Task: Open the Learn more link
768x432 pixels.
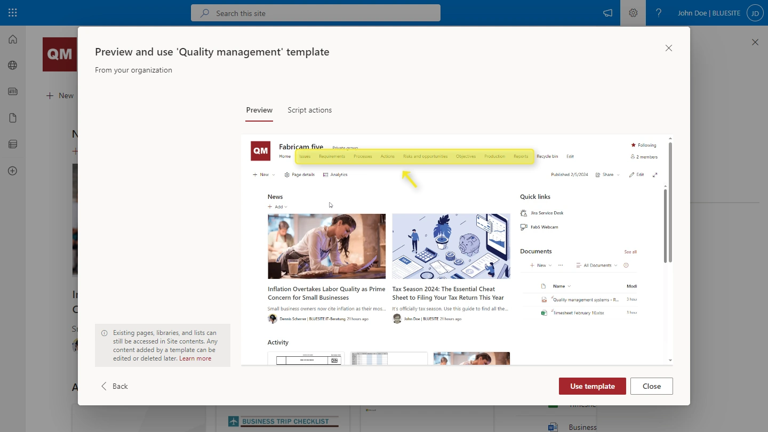Action: point(195,358)
